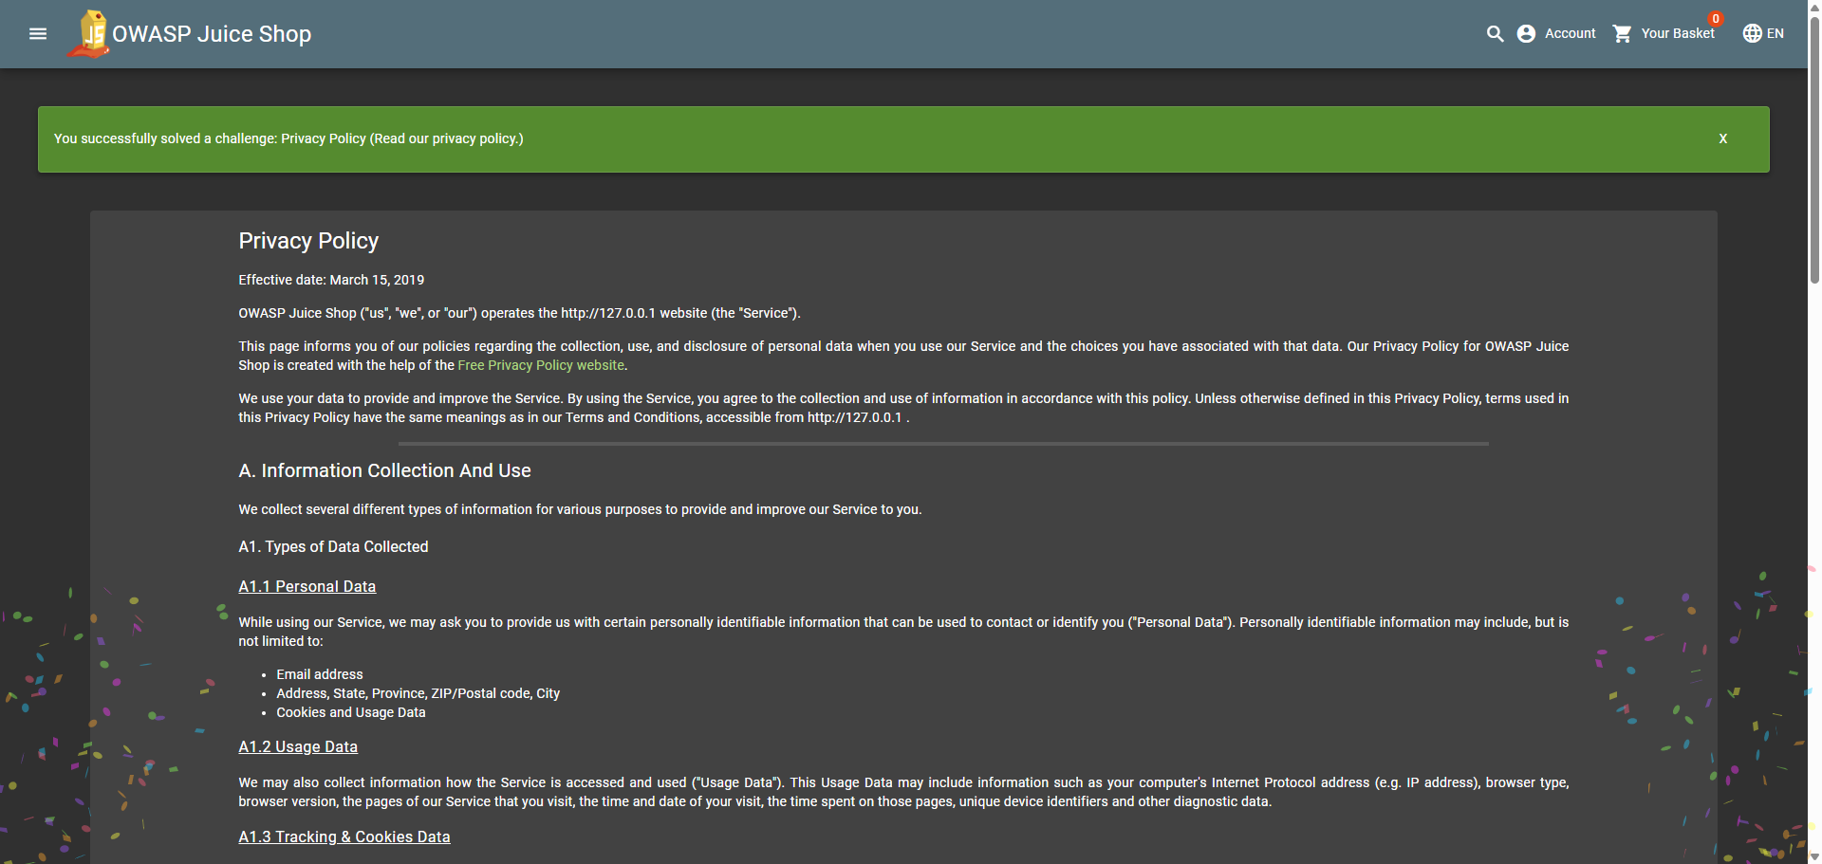
Task: Click the Privacy Policy page title
Action: coord(308,241)
